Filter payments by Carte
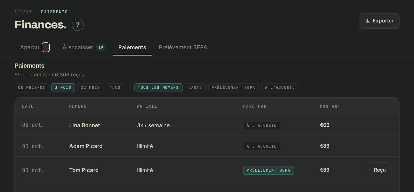The width and height of the screenshot is (414, 192). point(195,88)
